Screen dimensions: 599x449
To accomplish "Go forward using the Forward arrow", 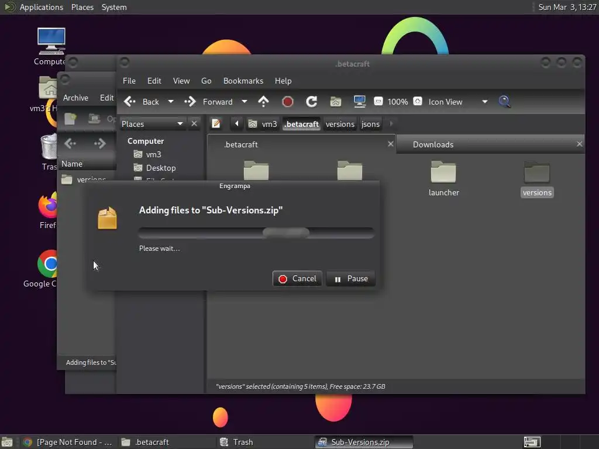I will (208, 102).
